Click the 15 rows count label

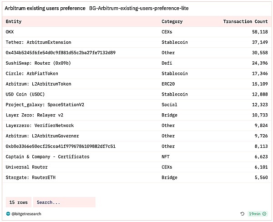[19, 202]
